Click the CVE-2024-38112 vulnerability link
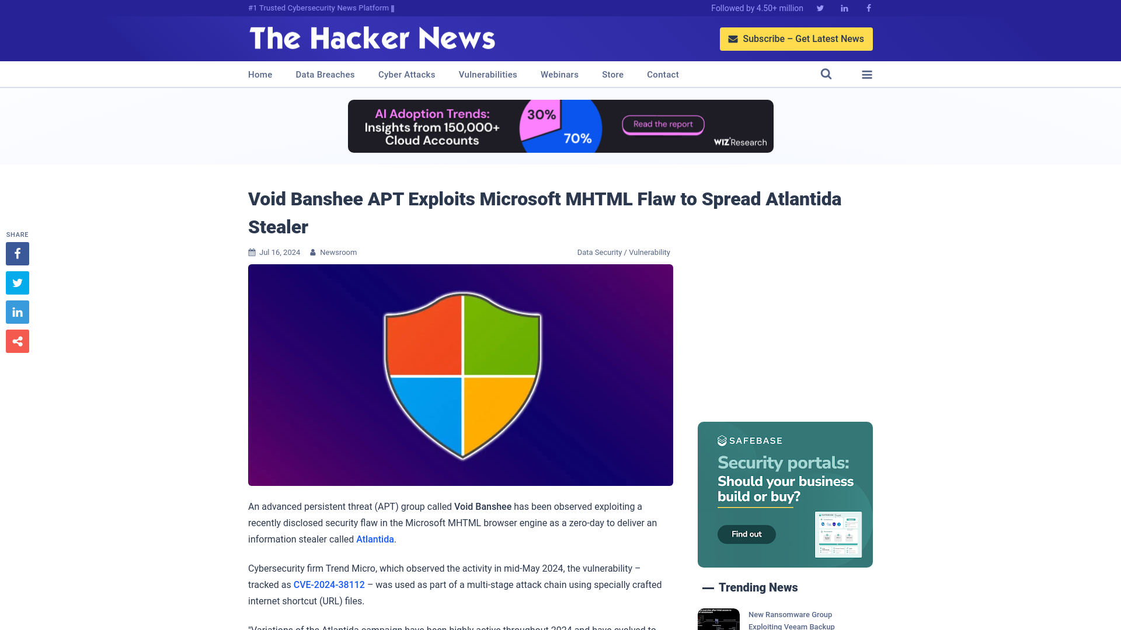This screenshot has width=1121, height=630. point(329,584)
